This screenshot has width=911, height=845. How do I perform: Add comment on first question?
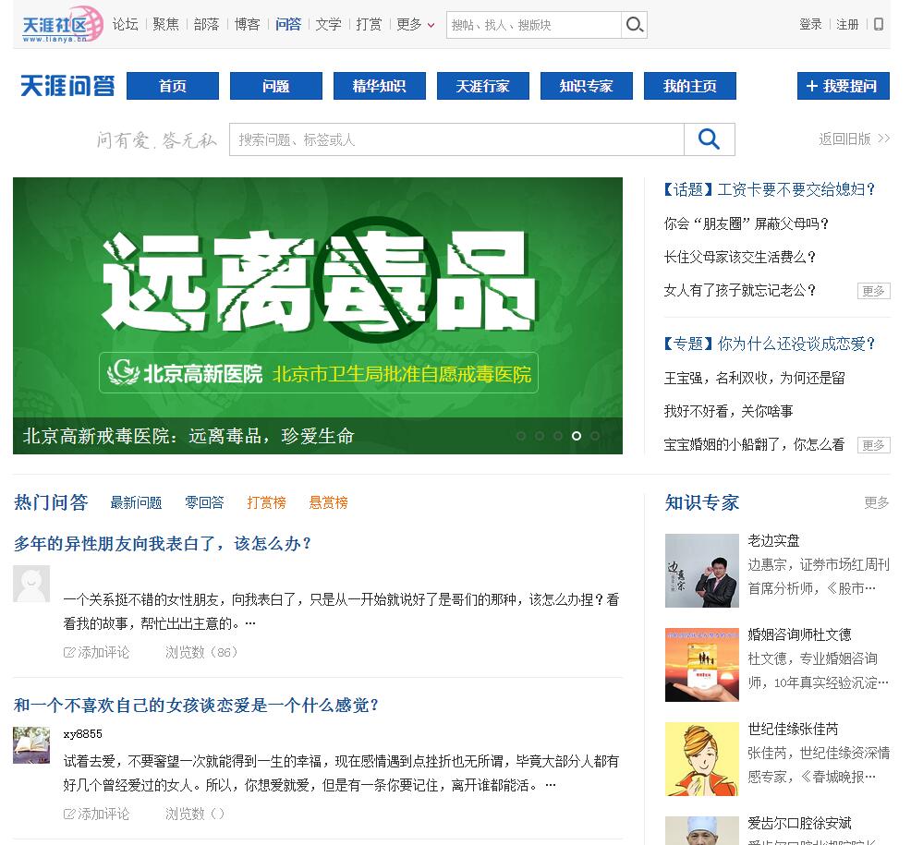[96, 652]
